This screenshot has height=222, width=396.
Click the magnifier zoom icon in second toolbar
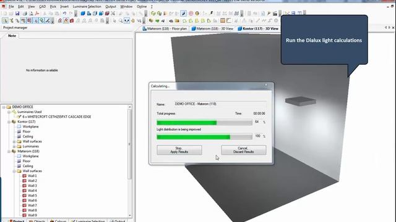(121, 21)
